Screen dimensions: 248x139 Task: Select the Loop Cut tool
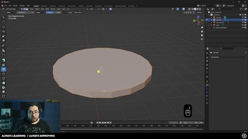click(3, 74)
